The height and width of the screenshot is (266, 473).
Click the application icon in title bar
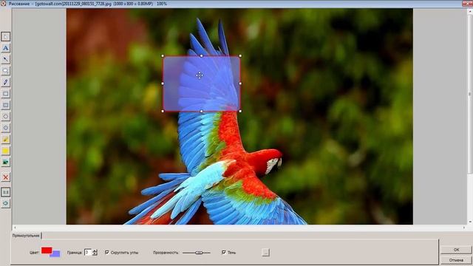point(3,3)
